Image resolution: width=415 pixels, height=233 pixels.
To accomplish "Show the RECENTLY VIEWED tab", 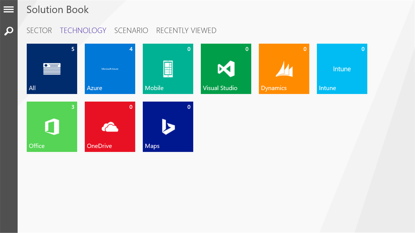I will tap(186, 30).
